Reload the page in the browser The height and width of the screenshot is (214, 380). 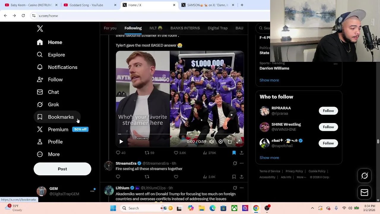23,15
